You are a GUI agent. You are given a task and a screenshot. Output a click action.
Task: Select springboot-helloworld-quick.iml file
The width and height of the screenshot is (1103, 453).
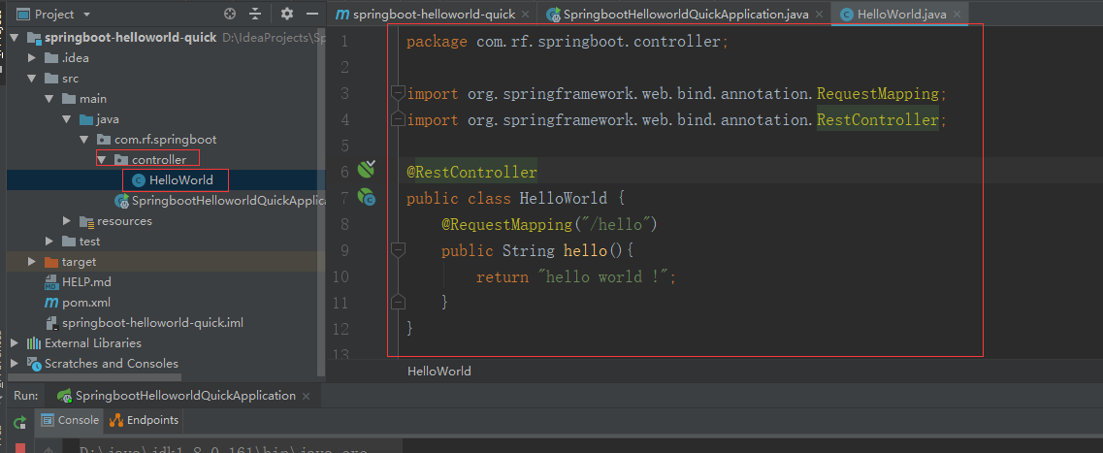[152, 323]
